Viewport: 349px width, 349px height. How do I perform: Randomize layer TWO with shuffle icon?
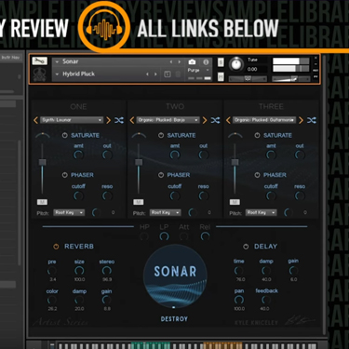click(215, 120)
